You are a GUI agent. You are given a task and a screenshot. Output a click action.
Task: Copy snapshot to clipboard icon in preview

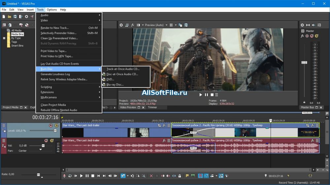[181, 25]
